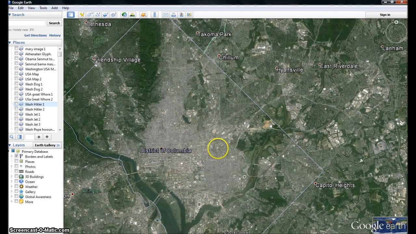Screen dimensions: 416x234
Task: Move selected place down arrow
Action: click(47, 137)
